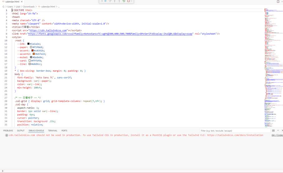
Task: Focus the debug console filter field
Action: (x=234, y=131)
